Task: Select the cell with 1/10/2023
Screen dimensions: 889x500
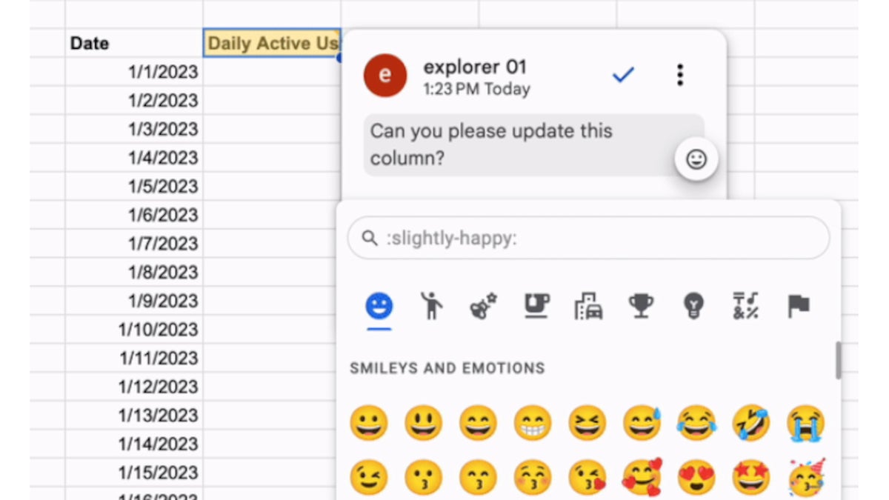Action: [x=134, y=330]
